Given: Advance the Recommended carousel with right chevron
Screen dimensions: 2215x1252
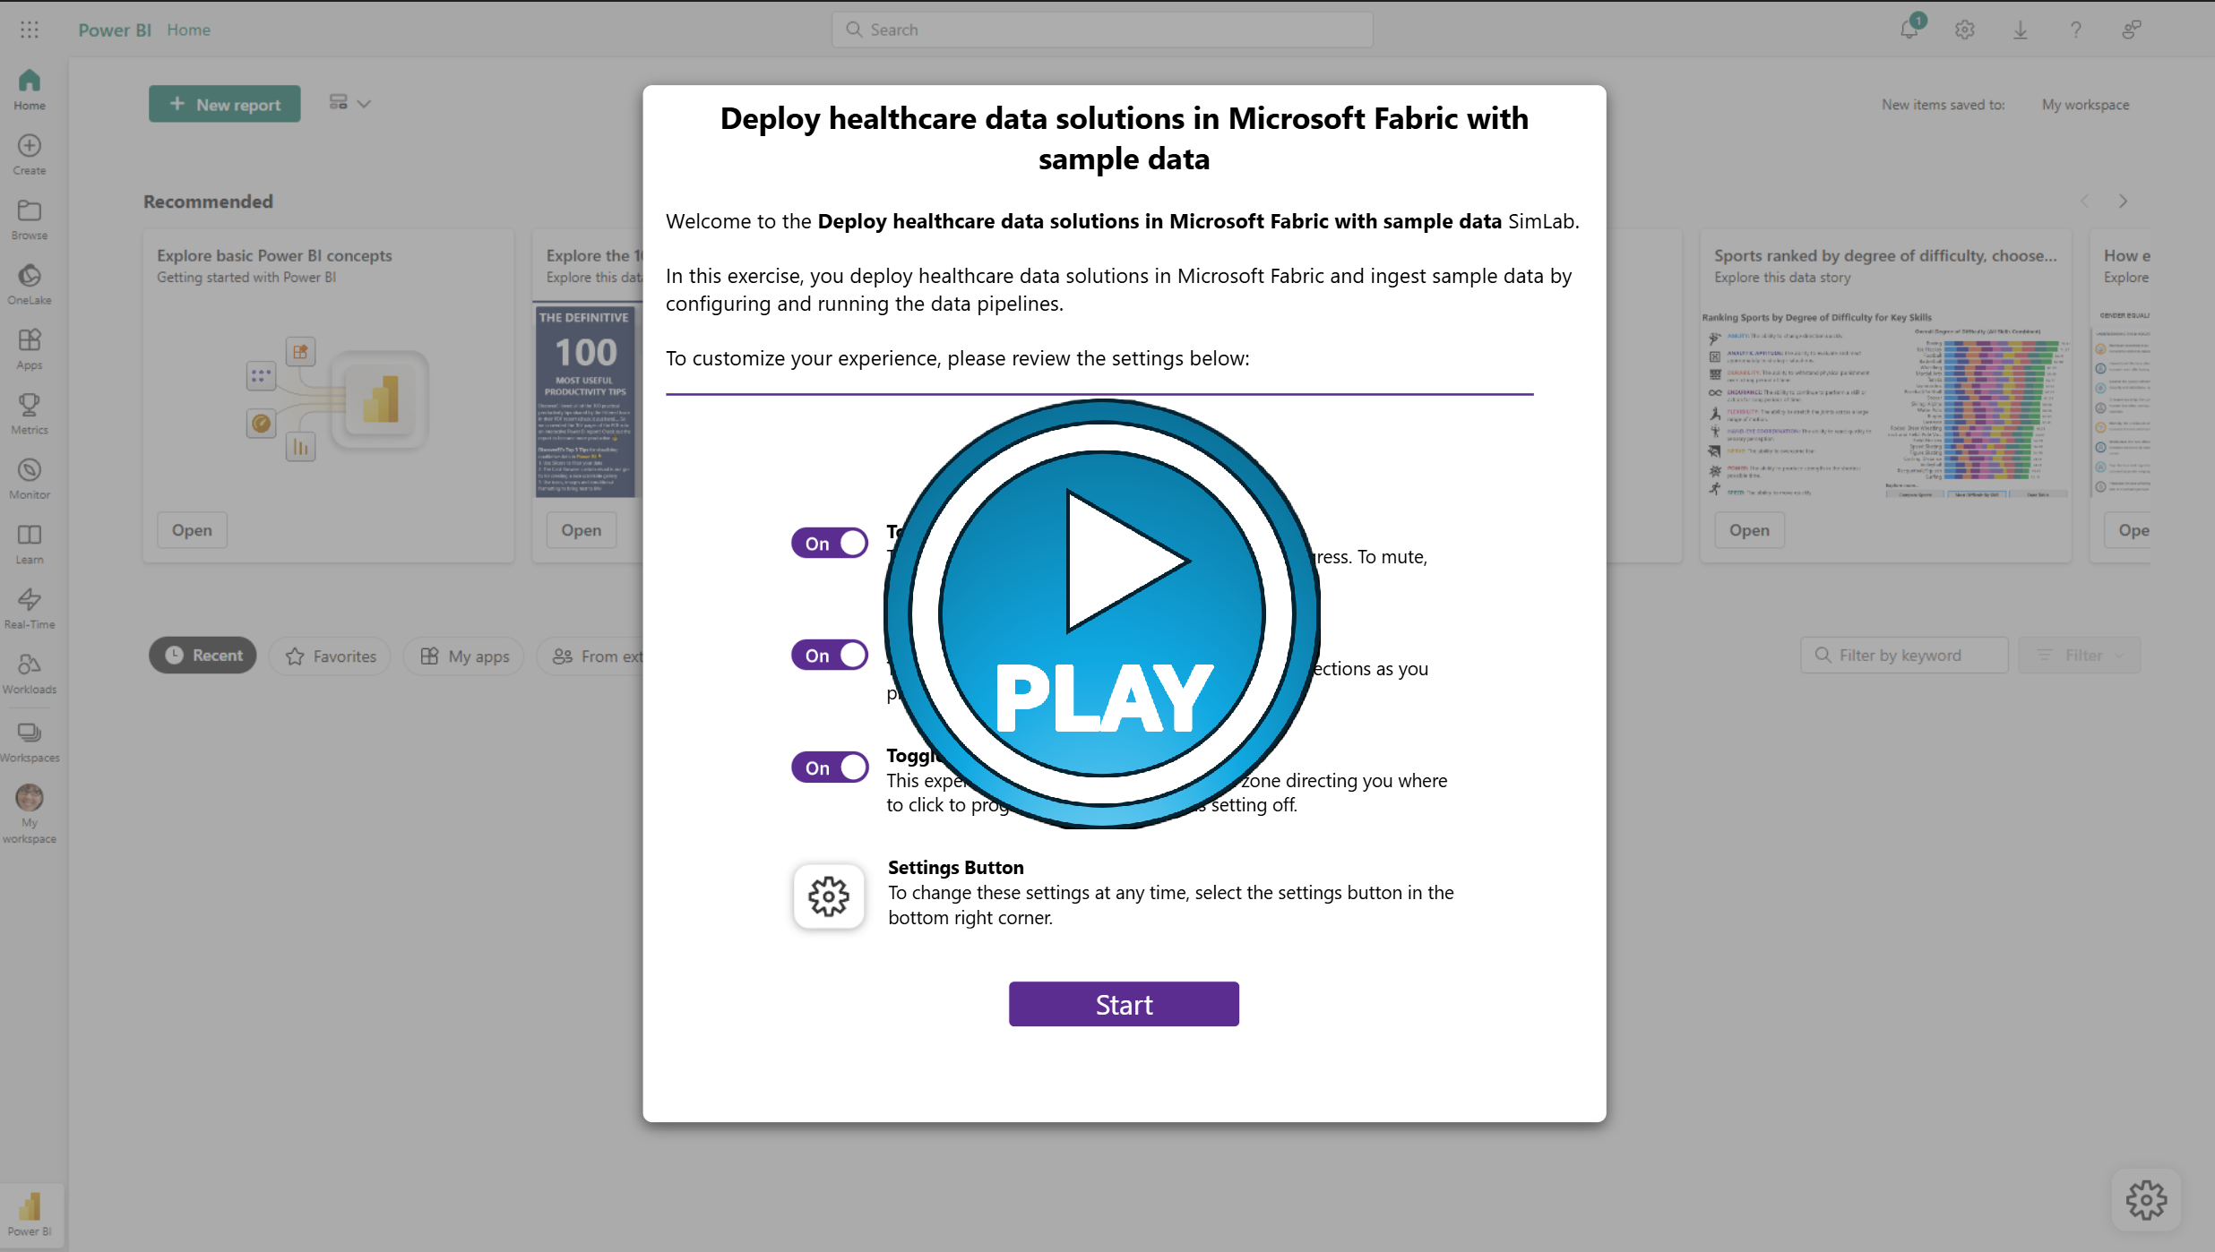Looking at the screenshot, I should [2123, 201].
